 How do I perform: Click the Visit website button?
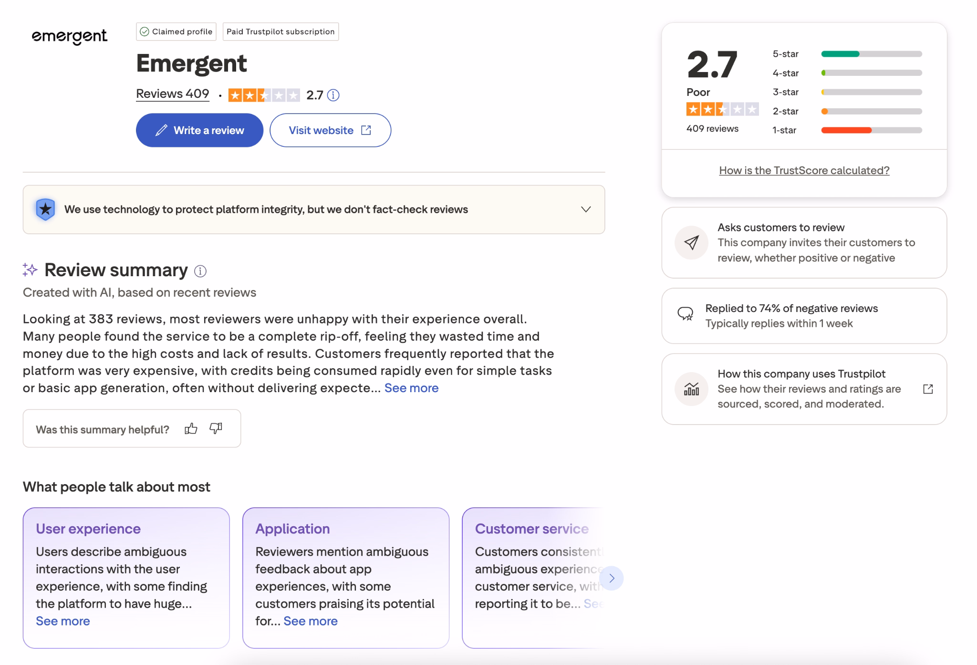tap(330, 130)
